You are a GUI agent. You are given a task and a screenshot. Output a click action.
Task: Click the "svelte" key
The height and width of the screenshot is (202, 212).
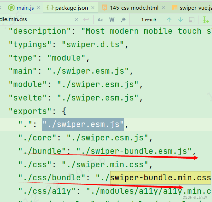28,98
